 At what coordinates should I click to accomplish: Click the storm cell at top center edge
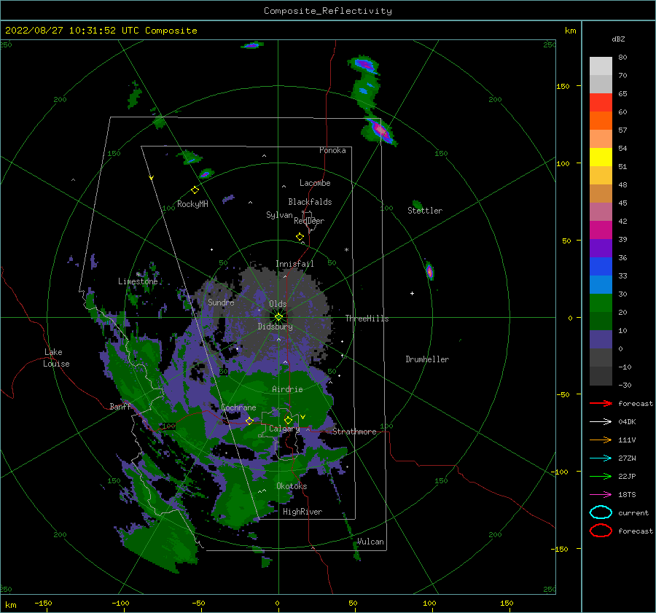pyautogui.click(x=251, y=44)
